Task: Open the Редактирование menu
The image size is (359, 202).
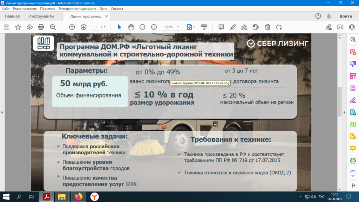Action: coord(25,9)
